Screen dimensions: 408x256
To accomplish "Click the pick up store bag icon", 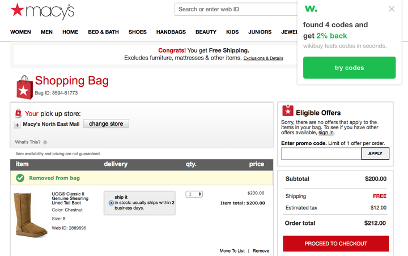I will pos(18,113).
